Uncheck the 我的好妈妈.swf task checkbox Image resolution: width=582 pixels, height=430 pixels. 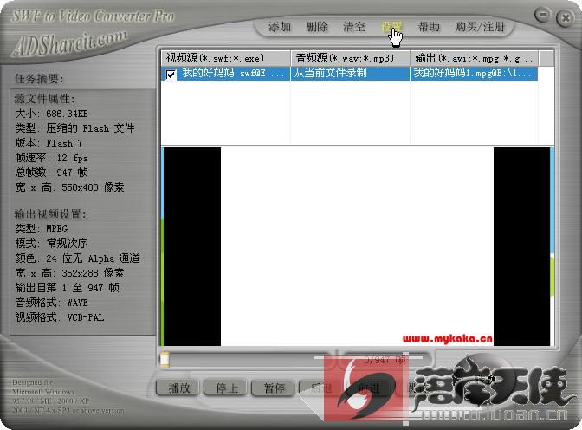(171, 75)
